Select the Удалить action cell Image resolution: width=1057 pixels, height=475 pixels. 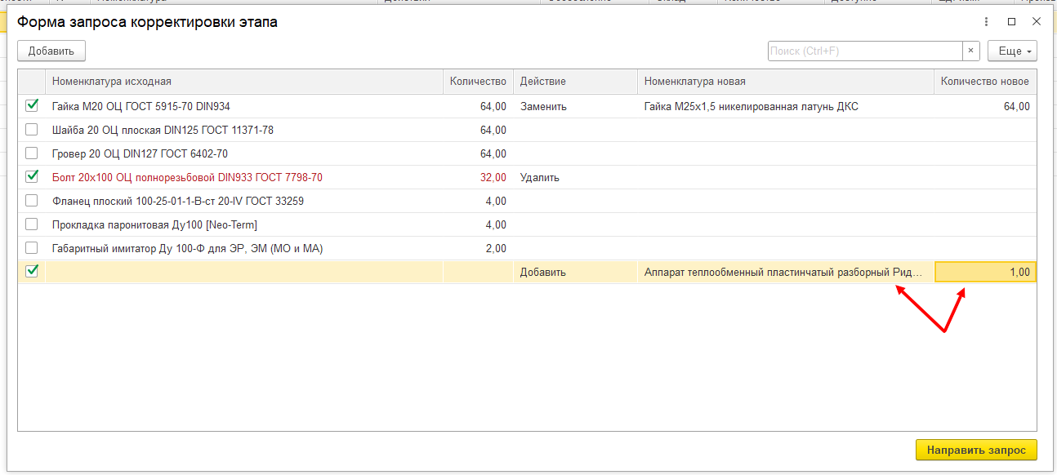(x=575, y=177)
